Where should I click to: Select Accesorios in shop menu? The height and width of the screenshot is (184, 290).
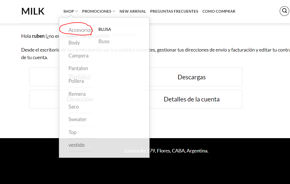pos(80,30)
